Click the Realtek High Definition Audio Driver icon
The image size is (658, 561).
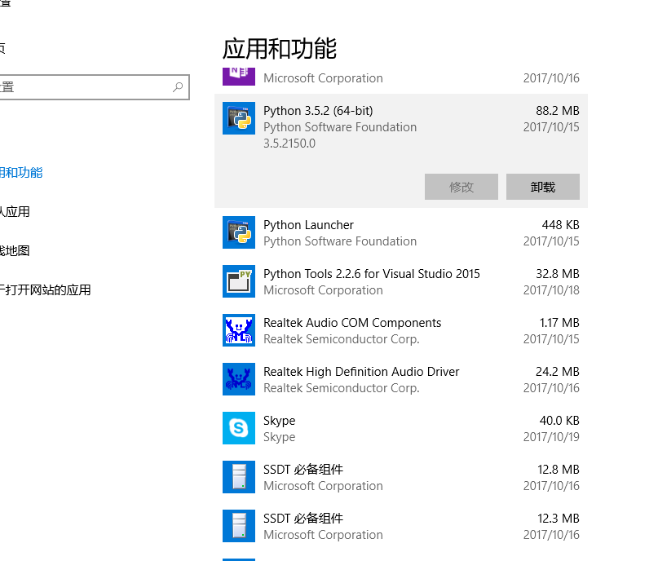[x=239, y=379]
